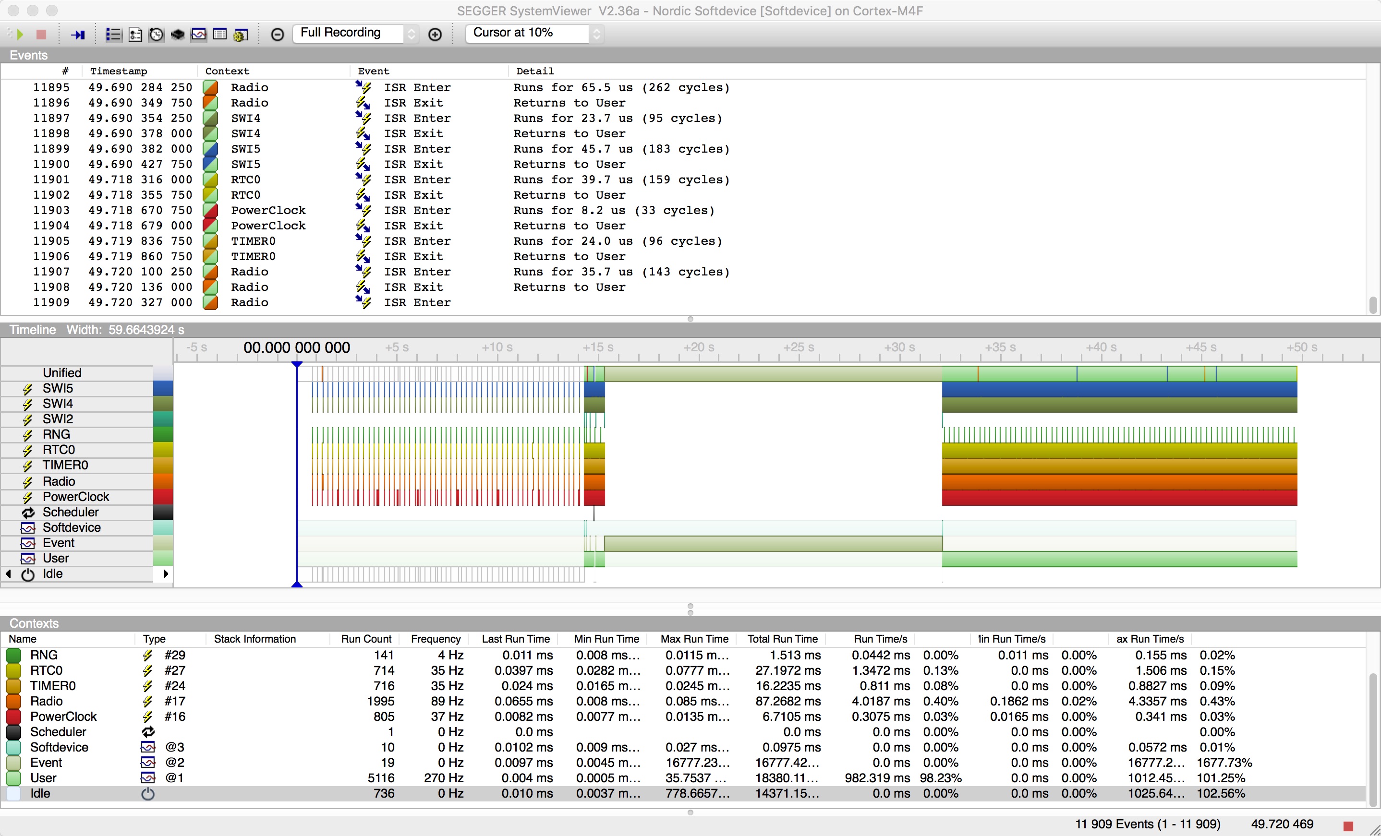Click the green User activity bar in timeline
Viewport: 1381px width, 836px height.
1119,559
